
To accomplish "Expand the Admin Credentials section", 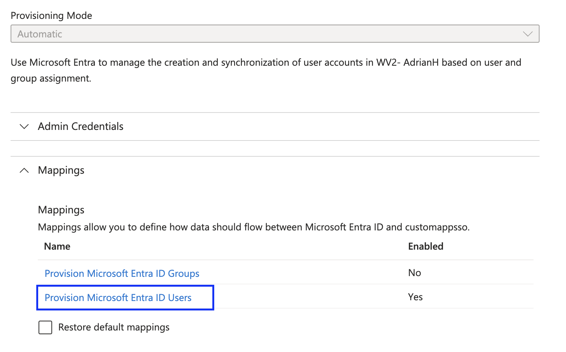I will [x=275, y=127].
